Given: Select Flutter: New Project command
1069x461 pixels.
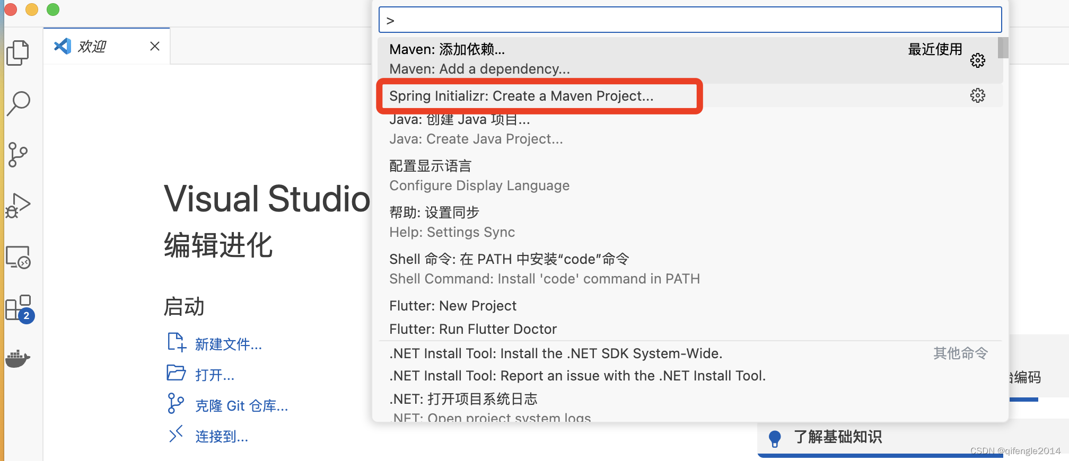Looking at the screenshot, I should (x=690, y=306).
